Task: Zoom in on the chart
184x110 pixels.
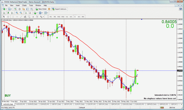Action: pos(17,13)
